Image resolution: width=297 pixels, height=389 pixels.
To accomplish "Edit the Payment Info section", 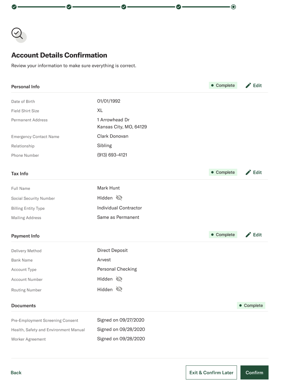I will 254,235.
